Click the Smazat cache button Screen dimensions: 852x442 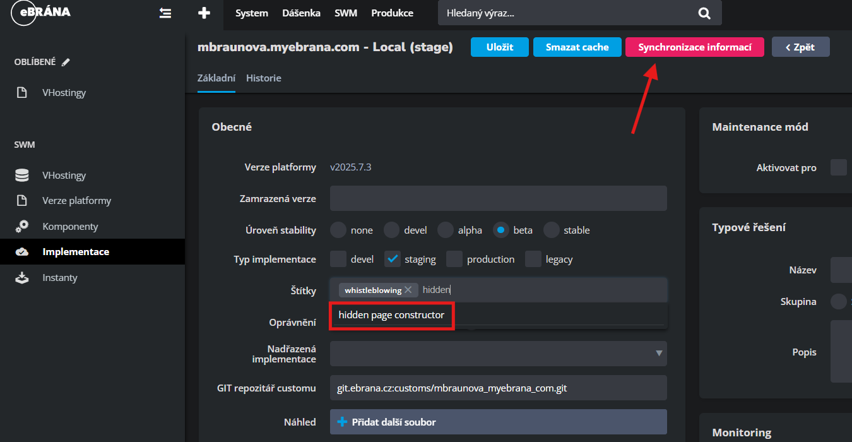click(577, 47)
